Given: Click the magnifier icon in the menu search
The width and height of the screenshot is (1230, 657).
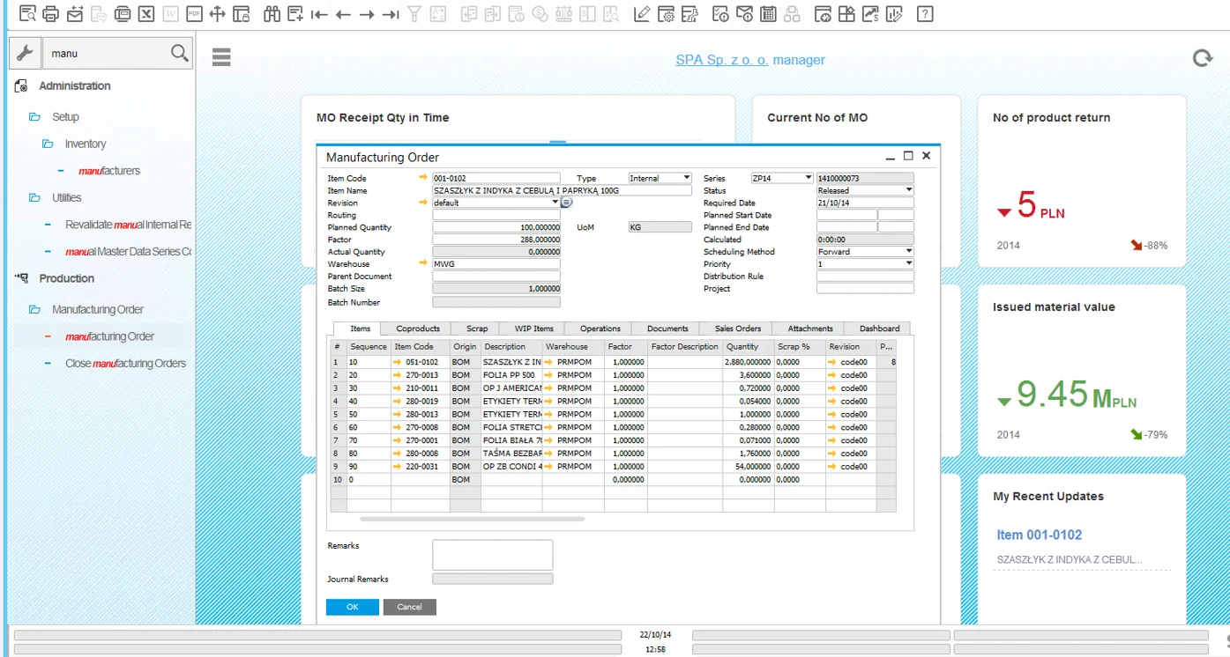Looking at the screenshot, I should tap(180, 53).
